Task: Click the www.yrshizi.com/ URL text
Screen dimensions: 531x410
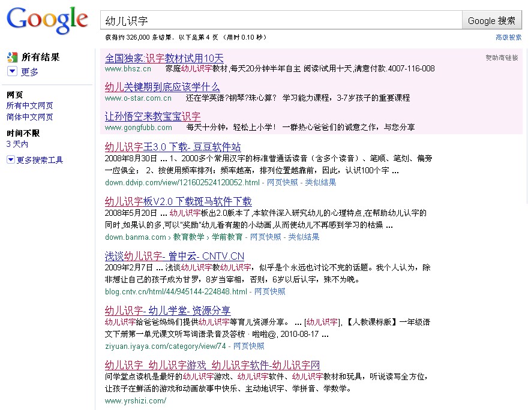Action: (136, 400)
